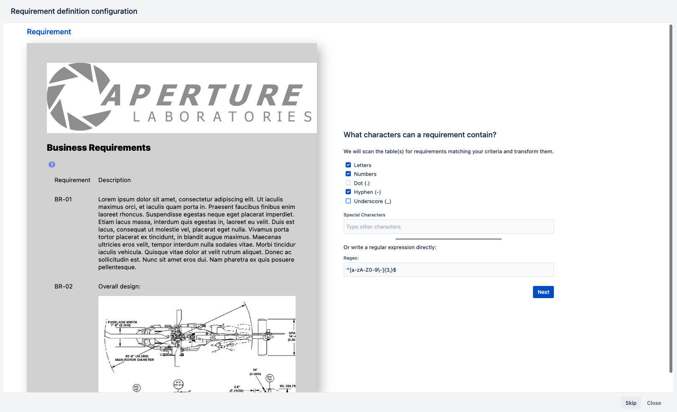Click the Aperture Laboratories logo image
The image size is (677, 412).
182,98
